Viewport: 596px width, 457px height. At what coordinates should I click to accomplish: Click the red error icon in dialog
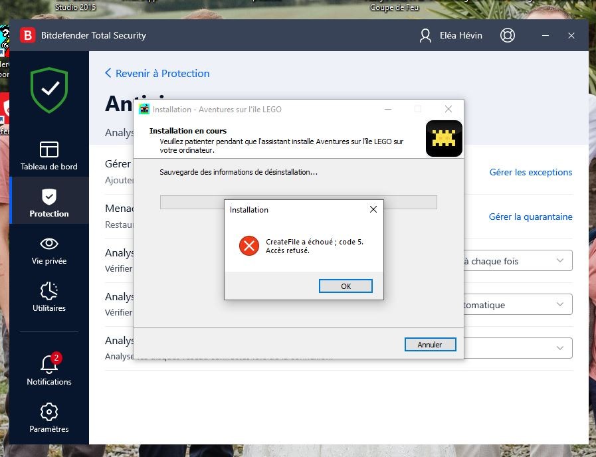(249, 246)
